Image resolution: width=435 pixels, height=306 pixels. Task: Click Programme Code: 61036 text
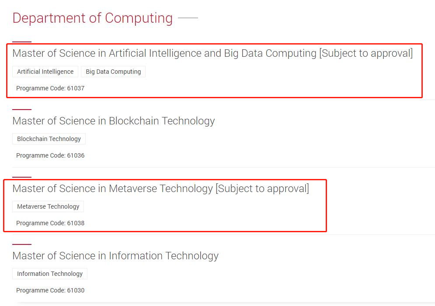click(50, 155)
